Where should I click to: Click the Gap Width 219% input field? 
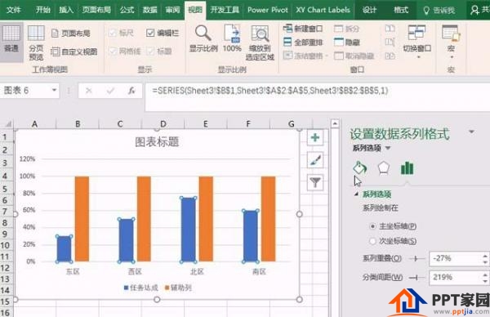(456, 277)
